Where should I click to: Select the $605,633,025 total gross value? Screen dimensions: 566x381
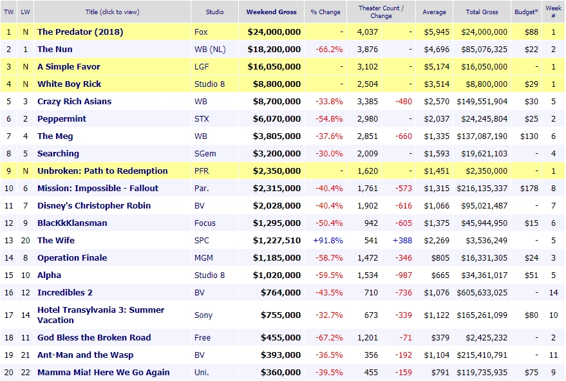(482, 292)
